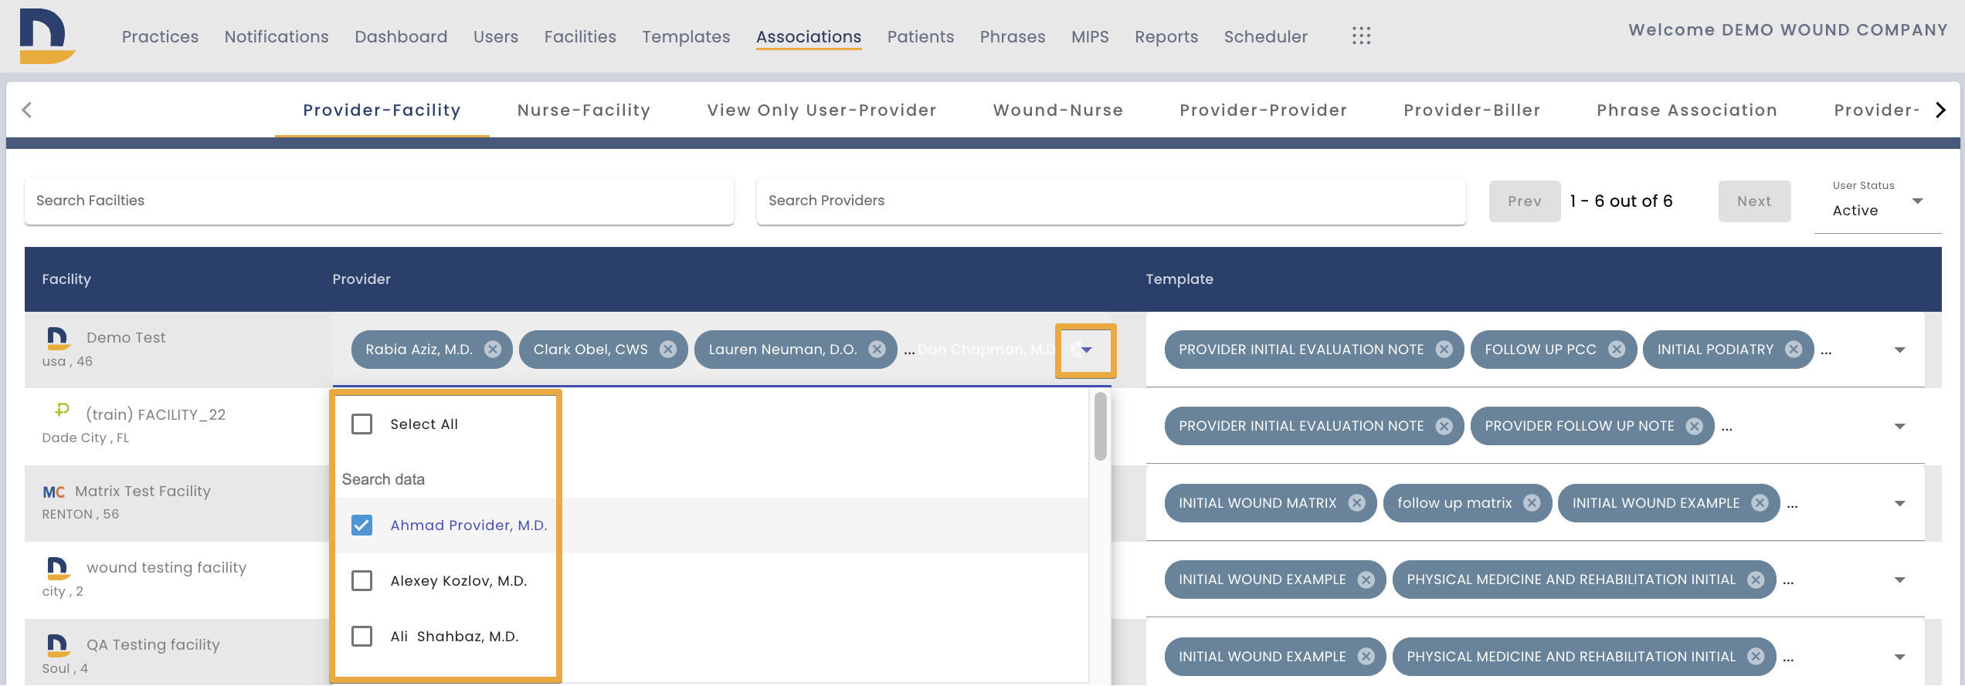Click the provider list scrollbar
This screenshot has width=1965, height=686.
point(1101,426)
